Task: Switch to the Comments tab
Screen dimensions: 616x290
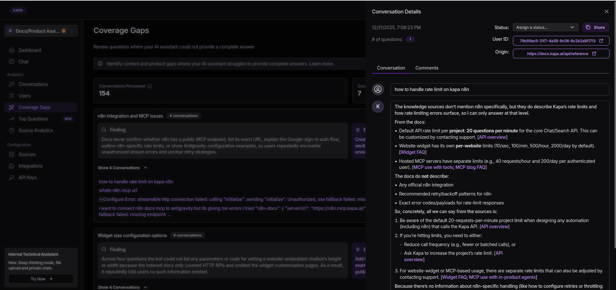Action: pyautogui.click(x=427, y=68)
